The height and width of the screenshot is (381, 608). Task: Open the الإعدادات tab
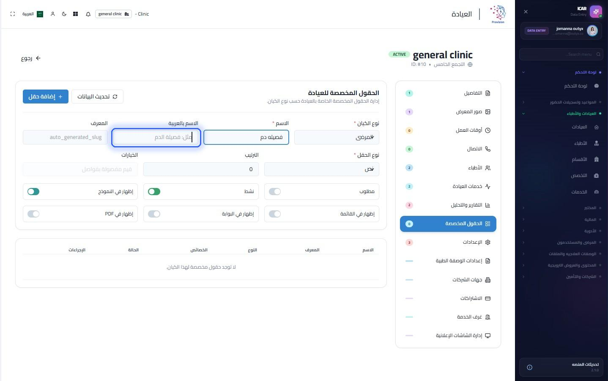pyautogui.click(x=448, y=242)
